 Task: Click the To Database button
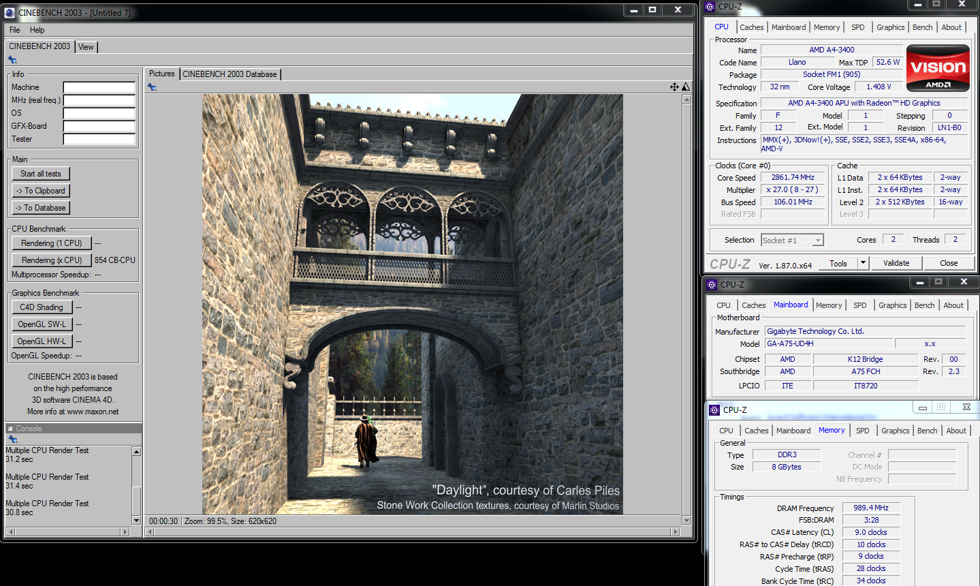(41, 208)
